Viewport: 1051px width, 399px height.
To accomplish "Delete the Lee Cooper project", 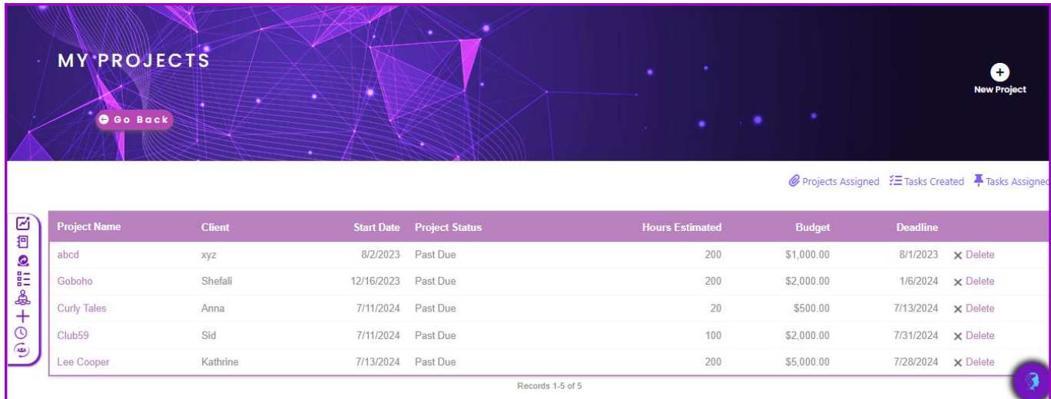I will coord(973,362).
